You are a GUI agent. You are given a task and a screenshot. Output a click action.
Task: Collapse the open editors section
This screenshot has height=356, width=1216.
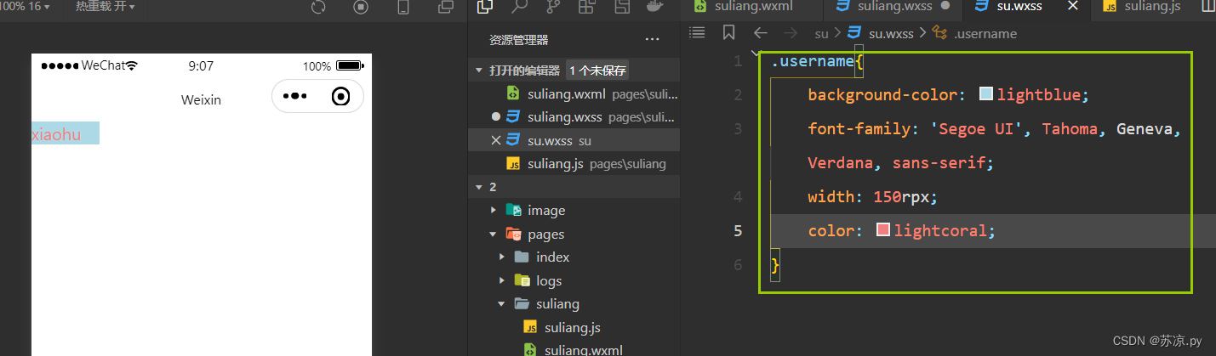[x=480, y=71]
